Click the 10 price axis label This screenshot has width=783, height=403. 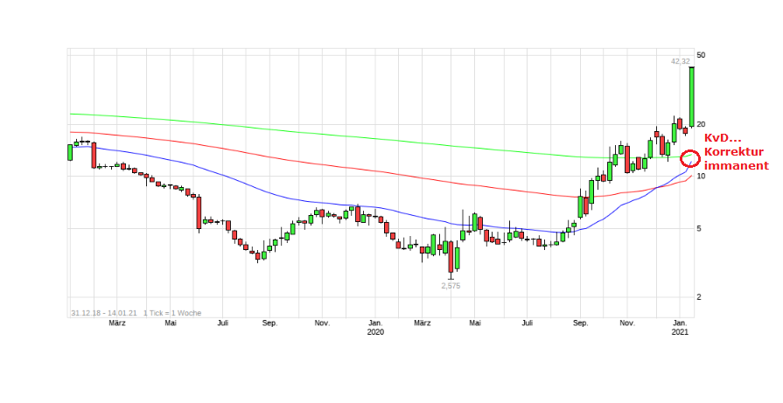701,177
